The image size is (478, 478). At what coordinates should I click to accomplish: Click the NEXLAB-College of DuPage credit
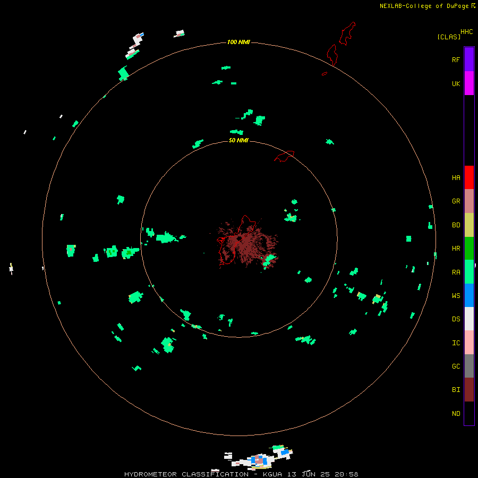424,6
